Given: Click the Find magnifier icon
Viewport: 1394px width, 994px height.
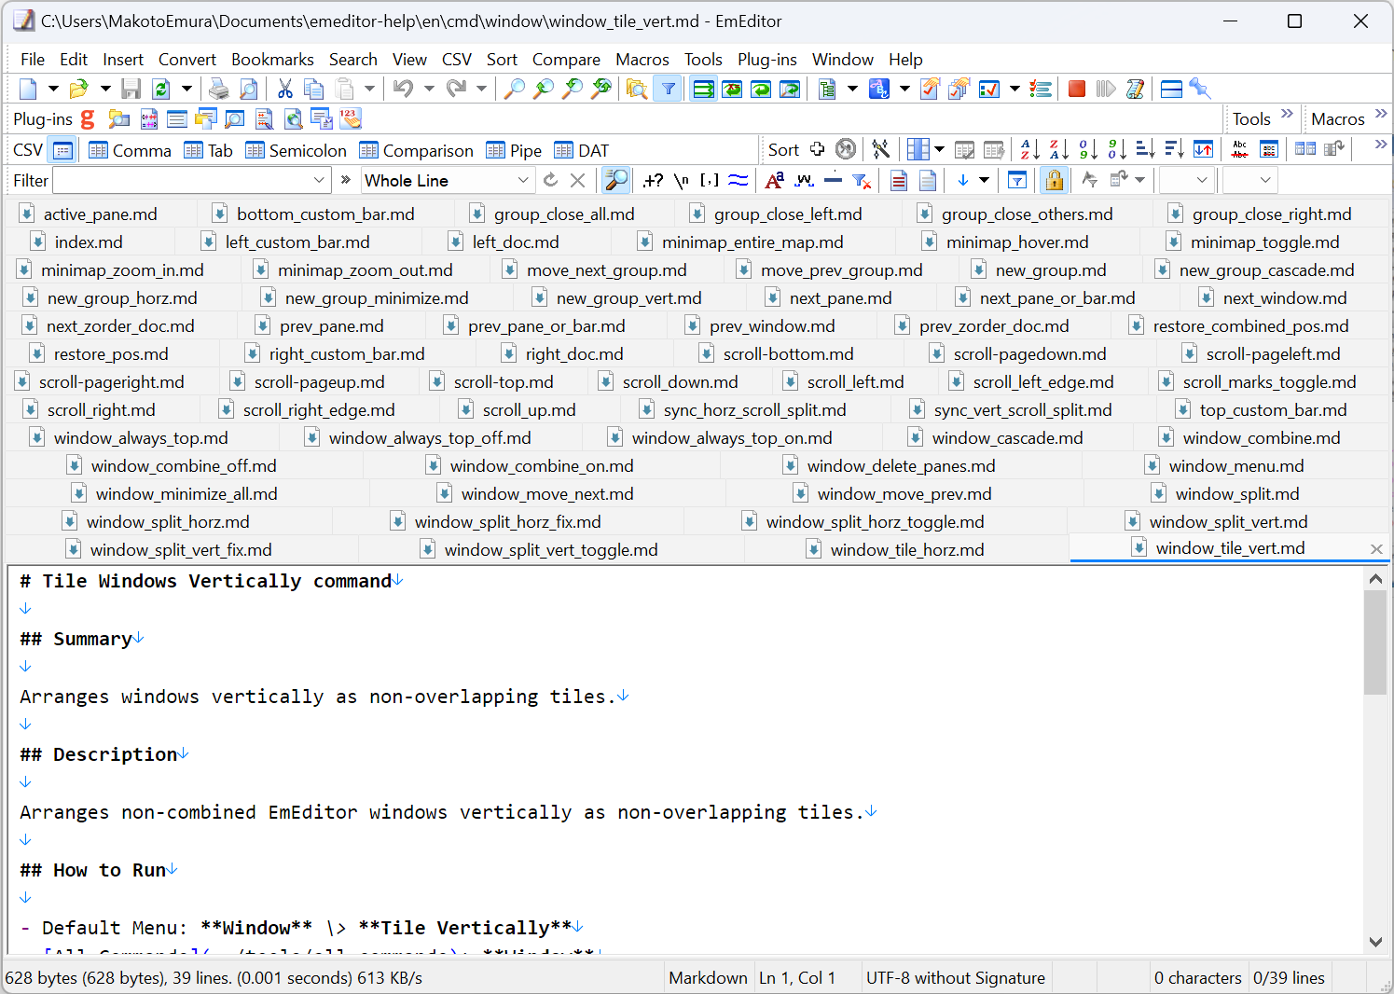Looking at the screenshot, I should click(514, 89).
